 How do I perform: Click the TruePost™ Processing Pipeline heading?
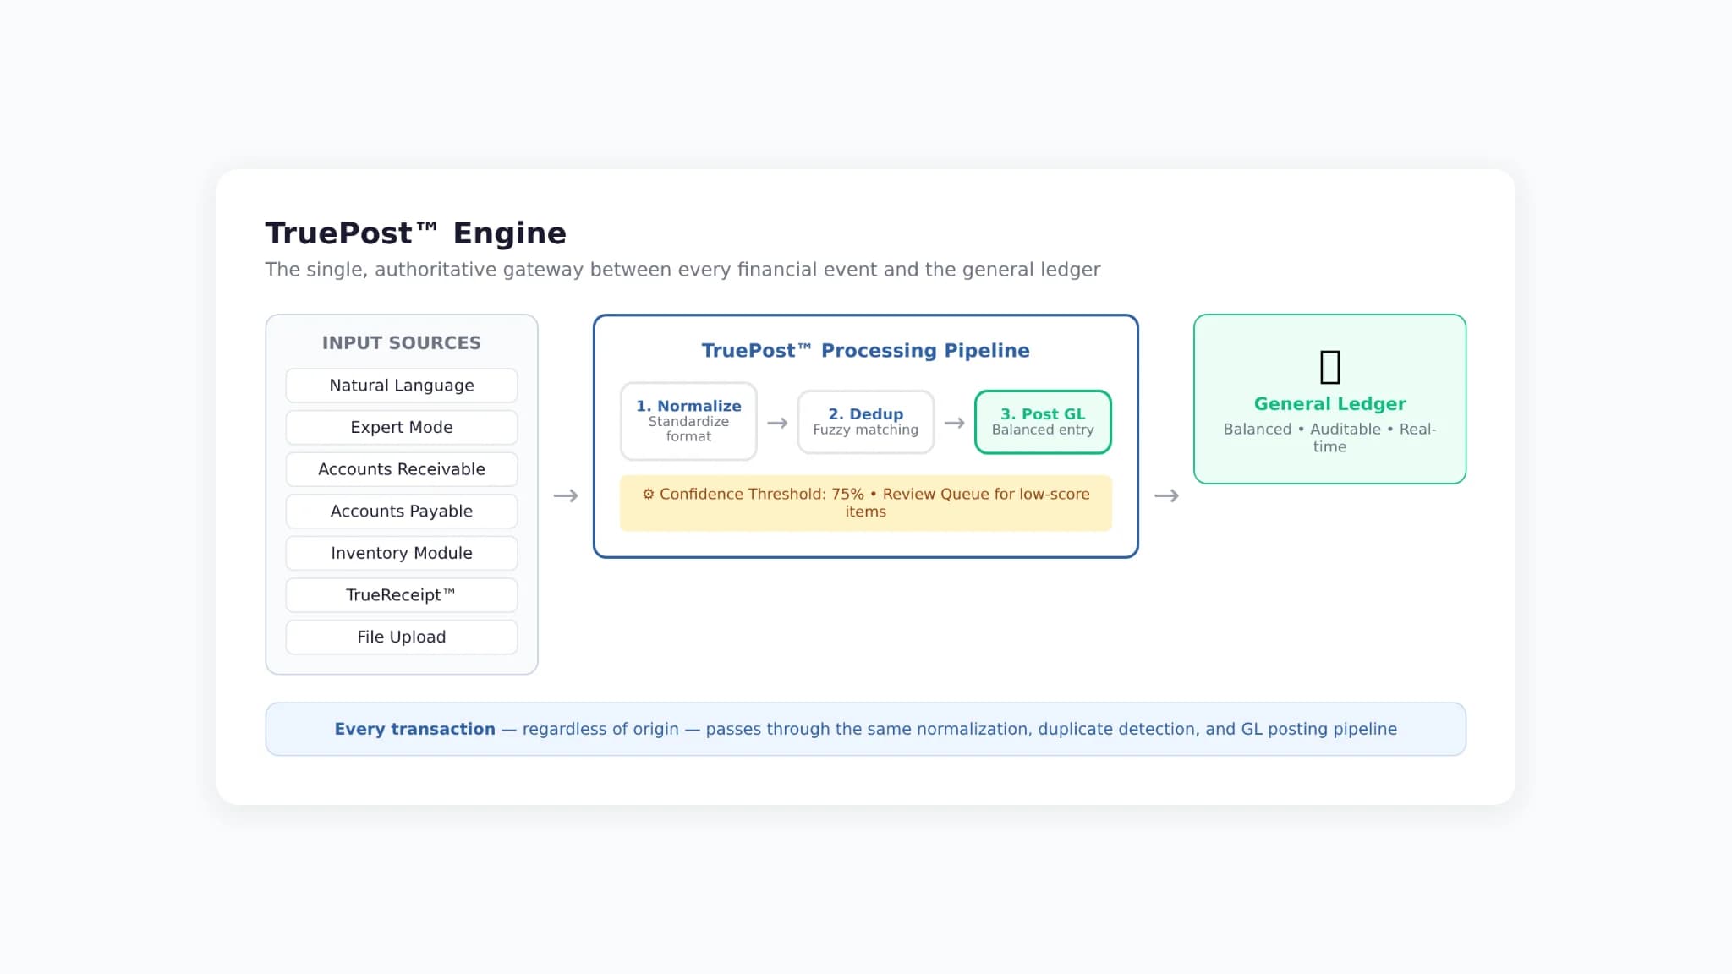click(866, 351)
